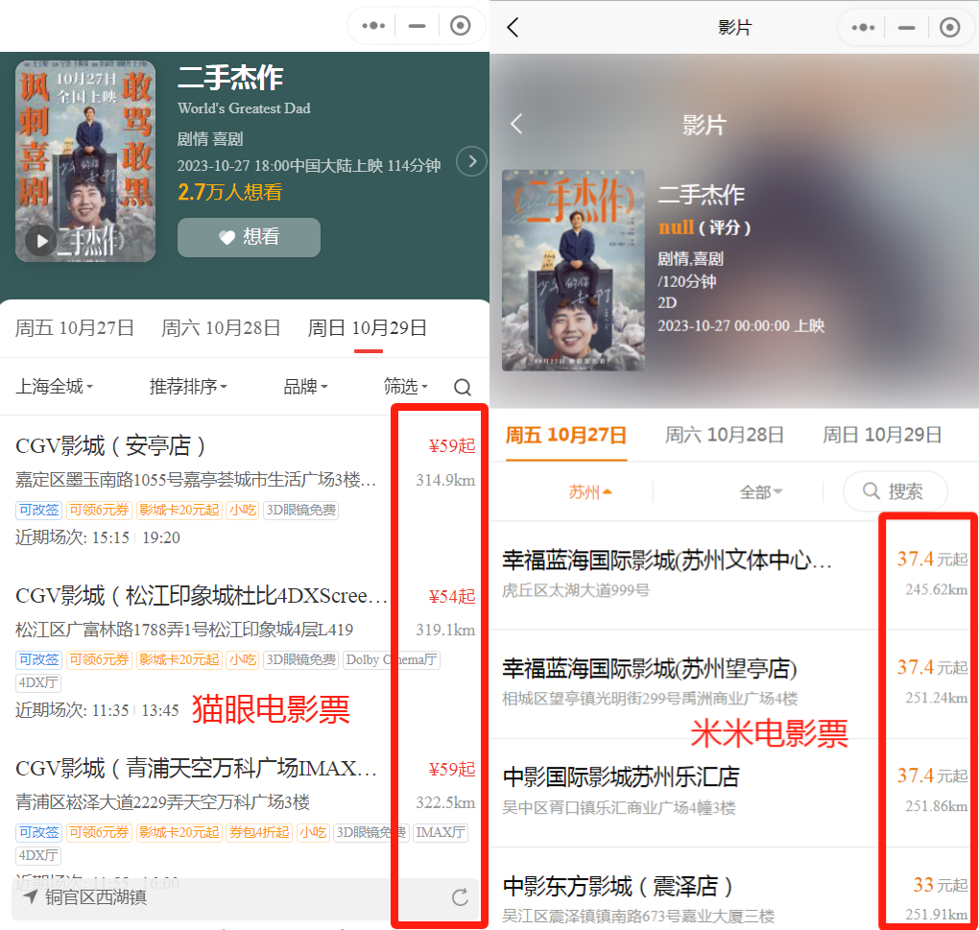Click the 搜索 search field
This screenshot has width=979, height=930.
coord(895,491)
